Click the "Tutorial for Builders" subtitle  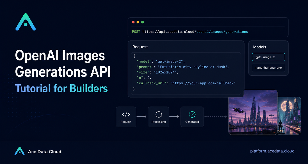(x=61, y=88)
